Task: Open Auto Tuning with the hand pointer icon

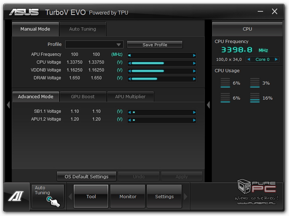Action: coord(48,196)
